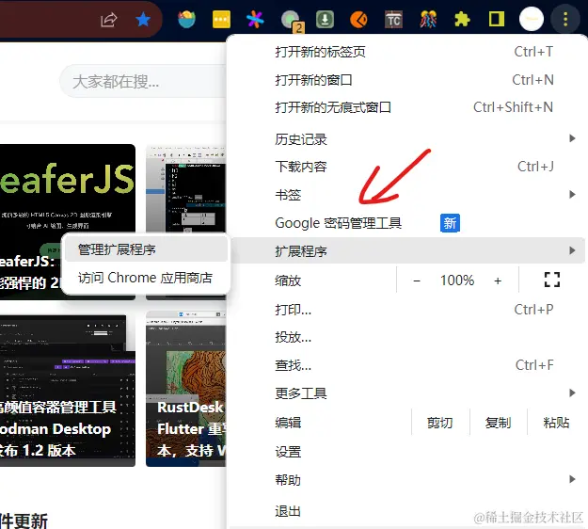Screen dimensions: 588x529
Task: Open the round profile avatar
Action: pos(532,19)
